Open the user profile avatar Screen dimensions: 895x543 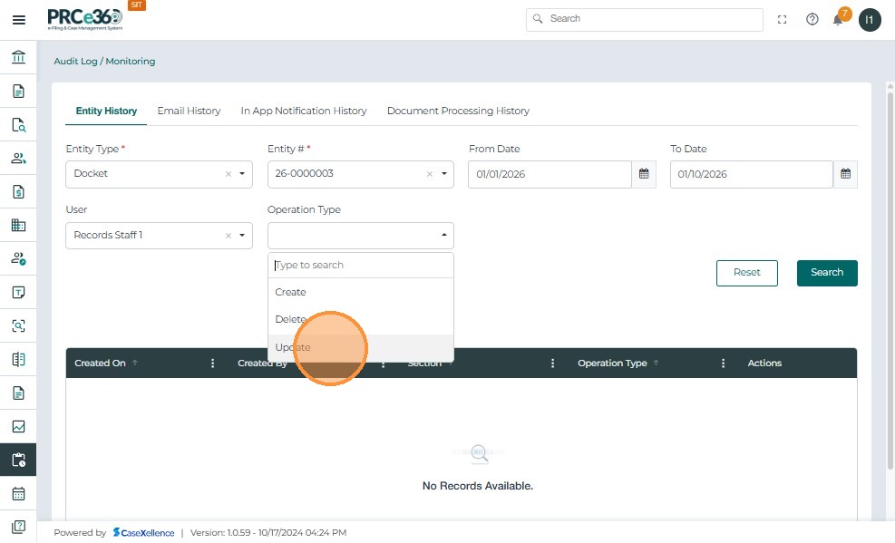(870, 20)
